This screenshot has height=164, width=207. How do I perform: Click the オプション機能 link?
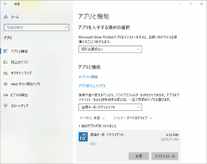click(88, 77)
